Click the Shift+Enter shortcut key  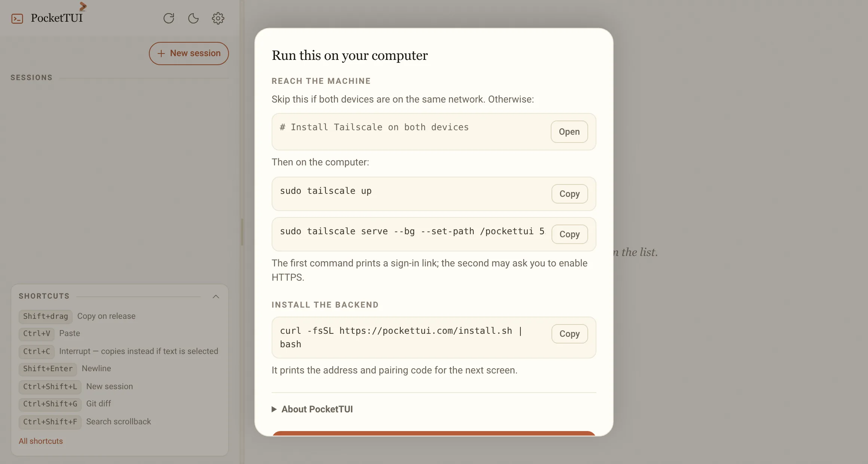point(48,369)
